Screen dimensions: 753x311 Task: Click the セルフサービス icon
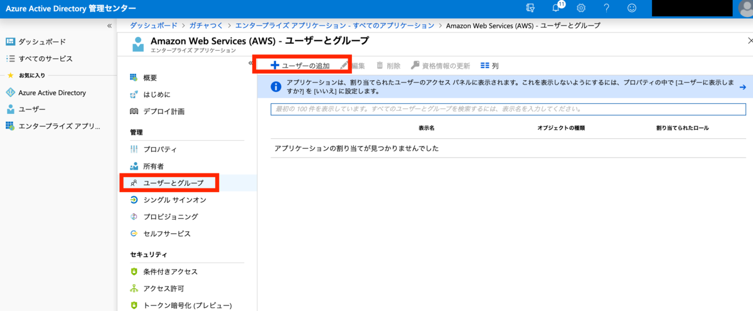(x=134, y=233)
